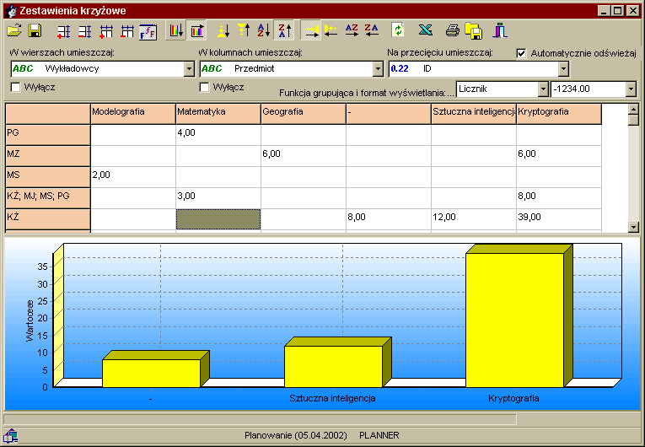Sort columns AZ with right arrow

point(352,31)
